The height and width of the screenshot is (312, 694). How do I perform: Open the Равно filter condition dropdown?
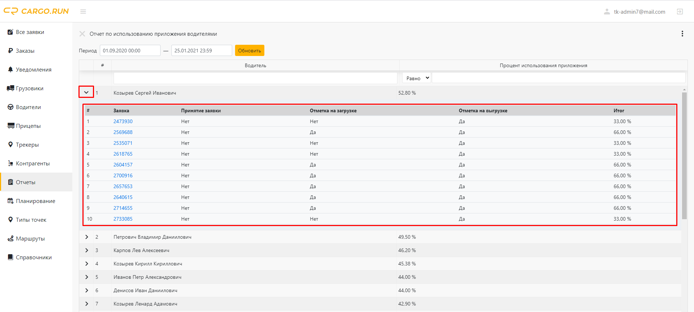416,78
